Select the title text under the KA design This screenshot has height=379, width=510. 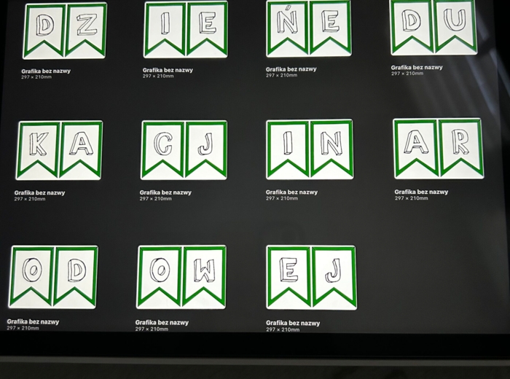pyautogui.click(x=39, y=193)
